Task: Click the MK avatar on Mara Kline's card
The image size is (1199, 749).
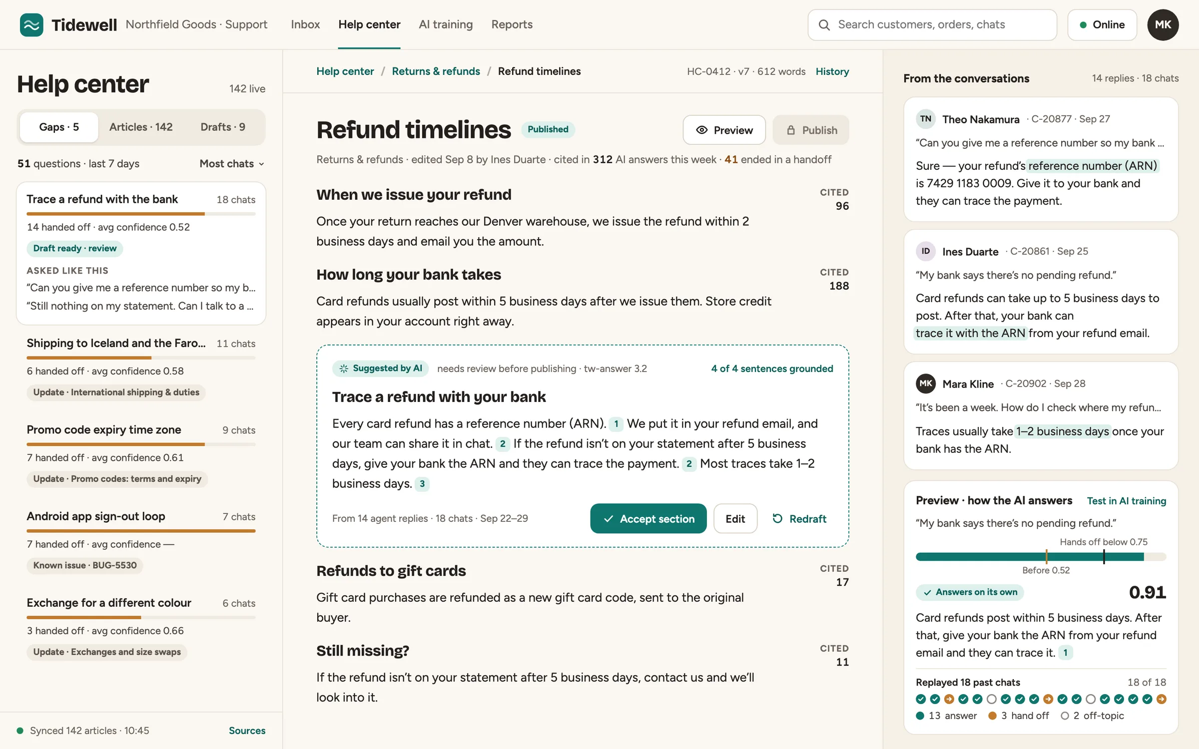Action: pyautogui.click(x=926, y=383)
